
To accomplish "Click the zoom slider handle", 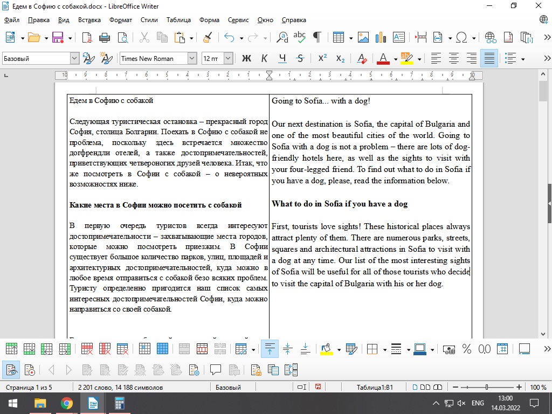I will tap(487, 387).
